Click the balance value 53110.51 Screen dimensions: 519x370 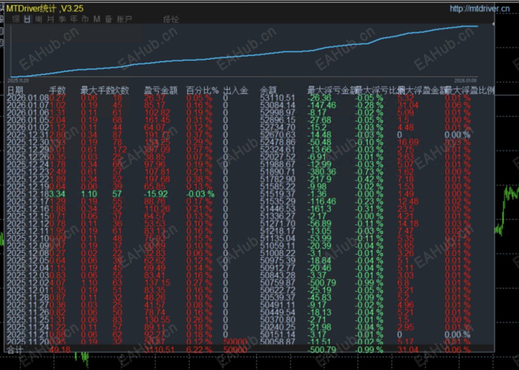278,98
